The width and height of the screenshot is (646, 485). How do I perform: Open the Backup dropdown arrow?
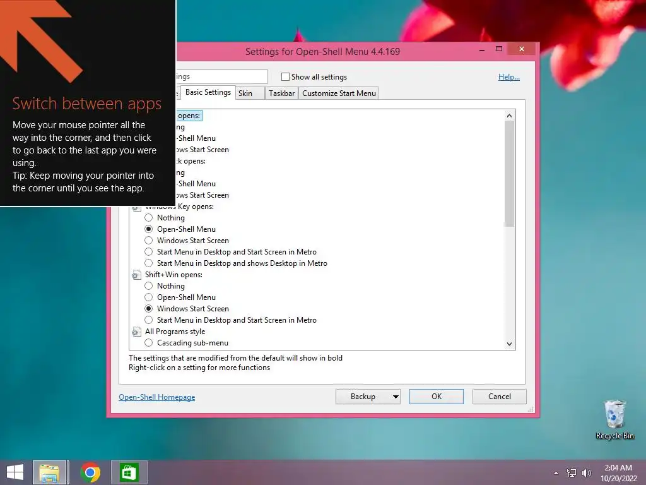pos(395,397)
